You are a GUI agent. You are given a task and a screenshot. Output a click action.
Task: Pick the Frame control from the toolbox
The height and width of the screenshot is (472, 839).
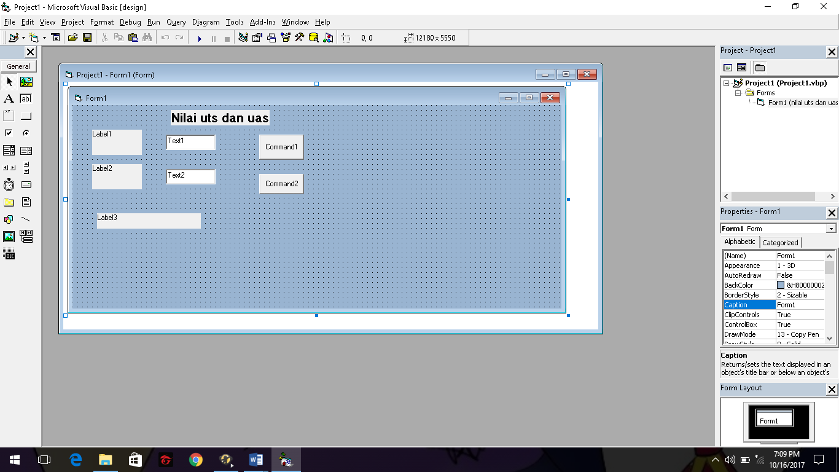pos(9,115)
